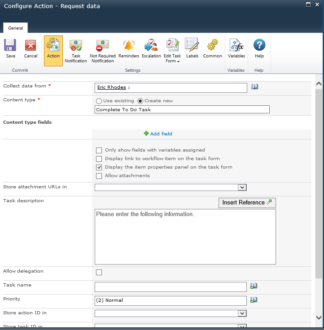Viewport: 324px width, 330px height.
Task: Select the Use existing radio button
Action: click(x=99, y=101)
